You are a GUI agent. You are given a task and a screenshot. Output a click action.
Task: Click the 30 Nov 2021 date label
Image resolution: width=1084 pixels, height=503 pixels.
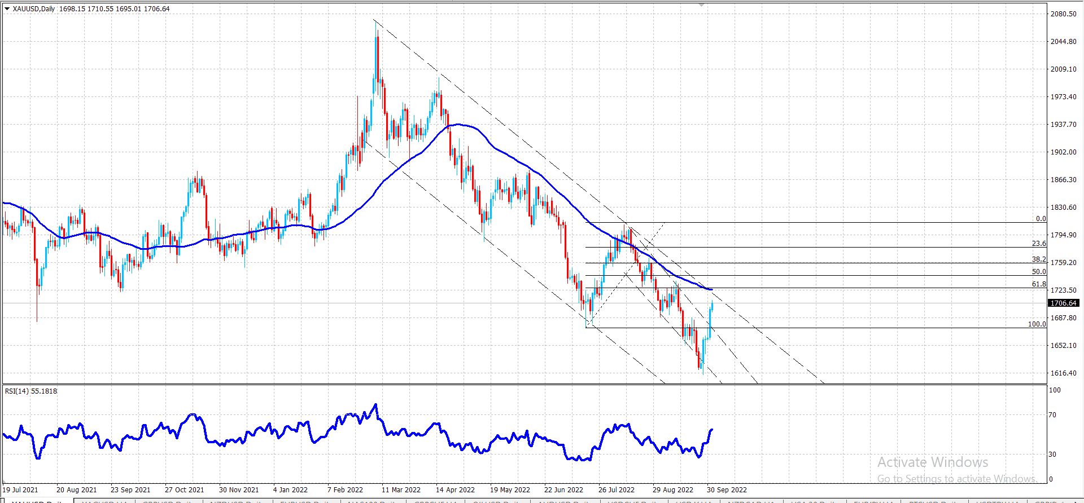click(239, 490)
